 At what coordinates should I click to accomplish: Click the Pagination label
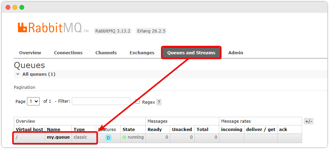pos(25,87)
